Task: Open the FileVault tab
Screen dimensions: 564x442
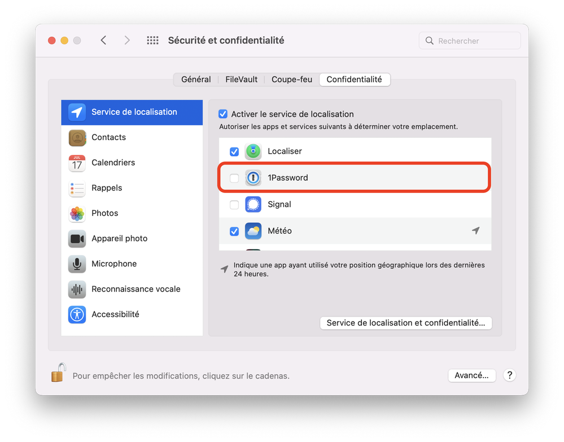Action: (241, 80)
